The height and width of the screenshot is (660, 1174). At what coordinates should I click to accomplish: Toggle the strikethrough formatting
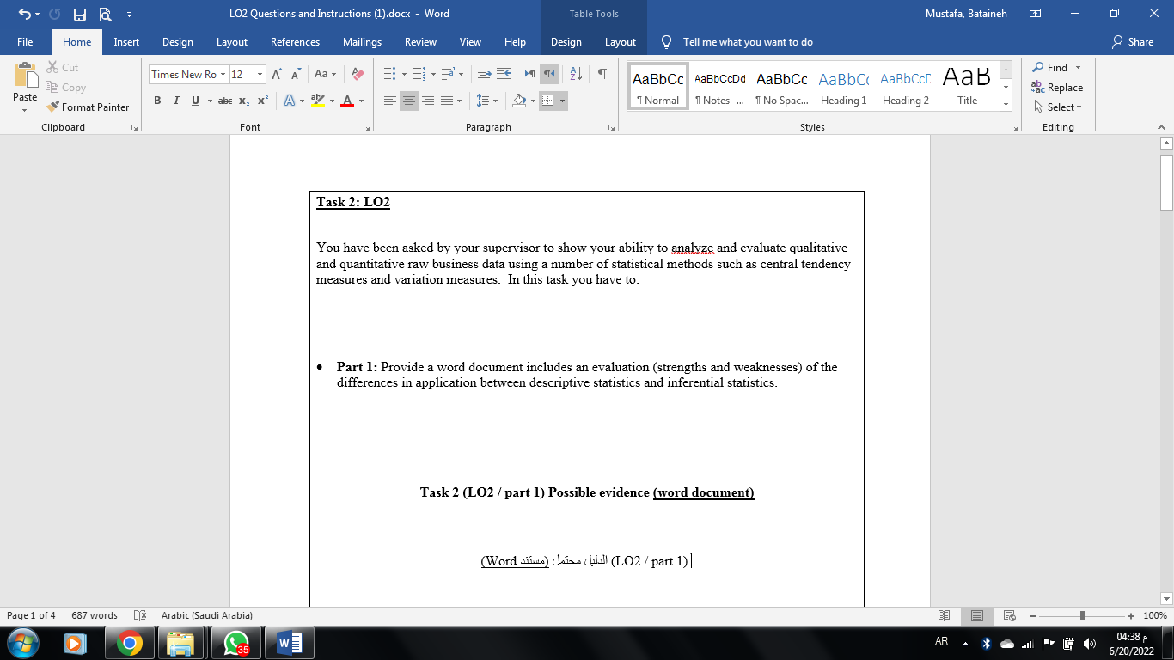coord(224,100)
